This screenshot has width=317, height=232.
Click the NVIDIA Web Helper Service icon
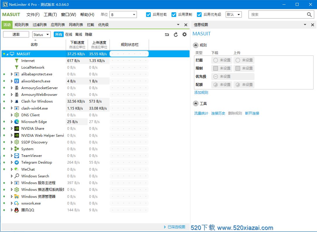[17, 135]
